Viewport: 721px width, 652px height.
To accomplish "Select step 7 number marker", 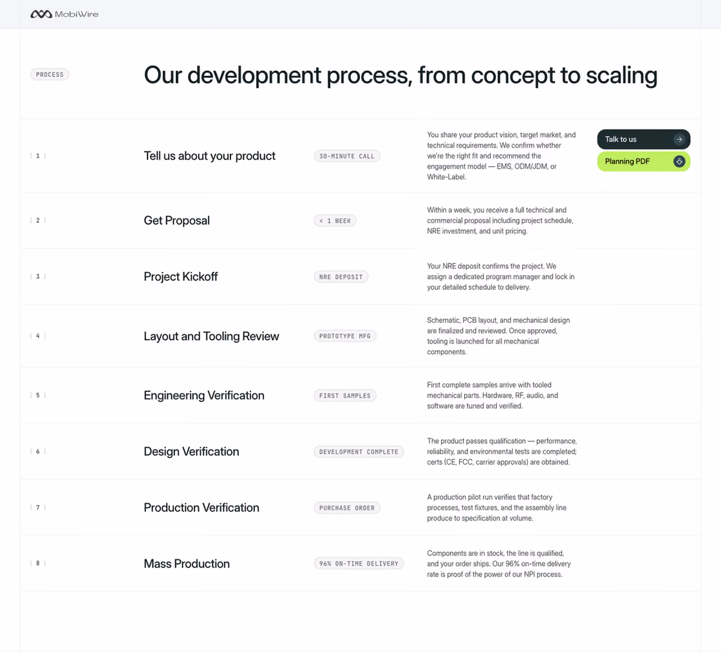I will click(38, 508).
